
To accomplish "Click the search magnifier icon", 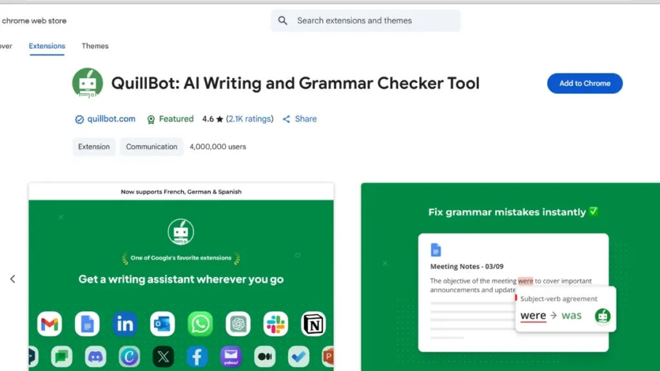I will (x=283, y=21).
